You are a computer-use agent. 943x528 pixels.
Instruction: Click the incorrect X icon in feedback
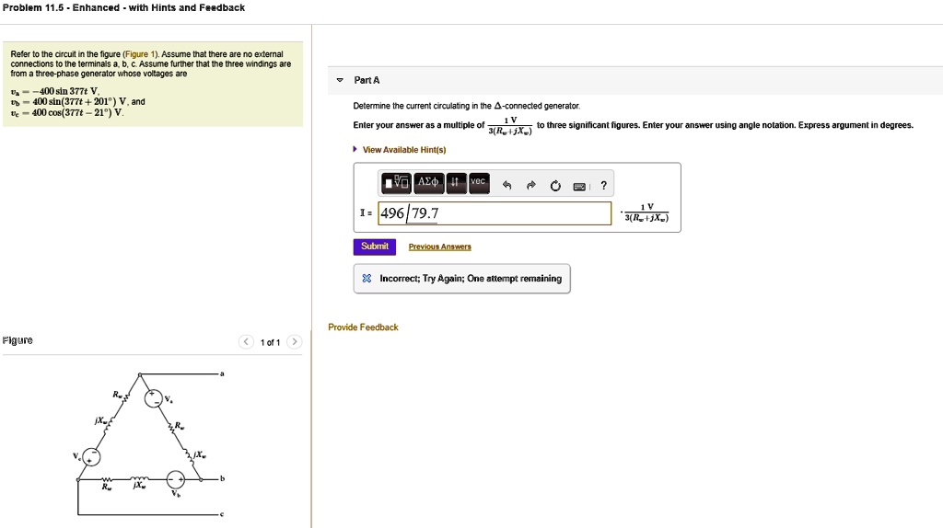[x=367, y=279]
